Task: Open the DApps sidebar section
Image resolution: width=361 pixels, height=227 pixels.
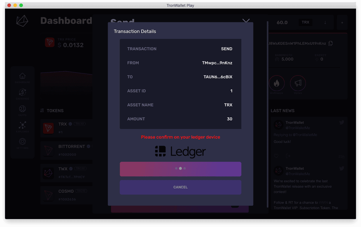Action: pyautogui.click(x=23, y=111)
